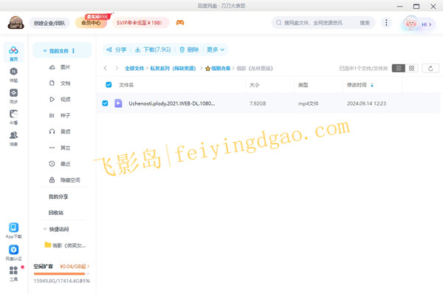Click the game controller icon
This screenshot has width=443, height=294.
tap(180, 23)
